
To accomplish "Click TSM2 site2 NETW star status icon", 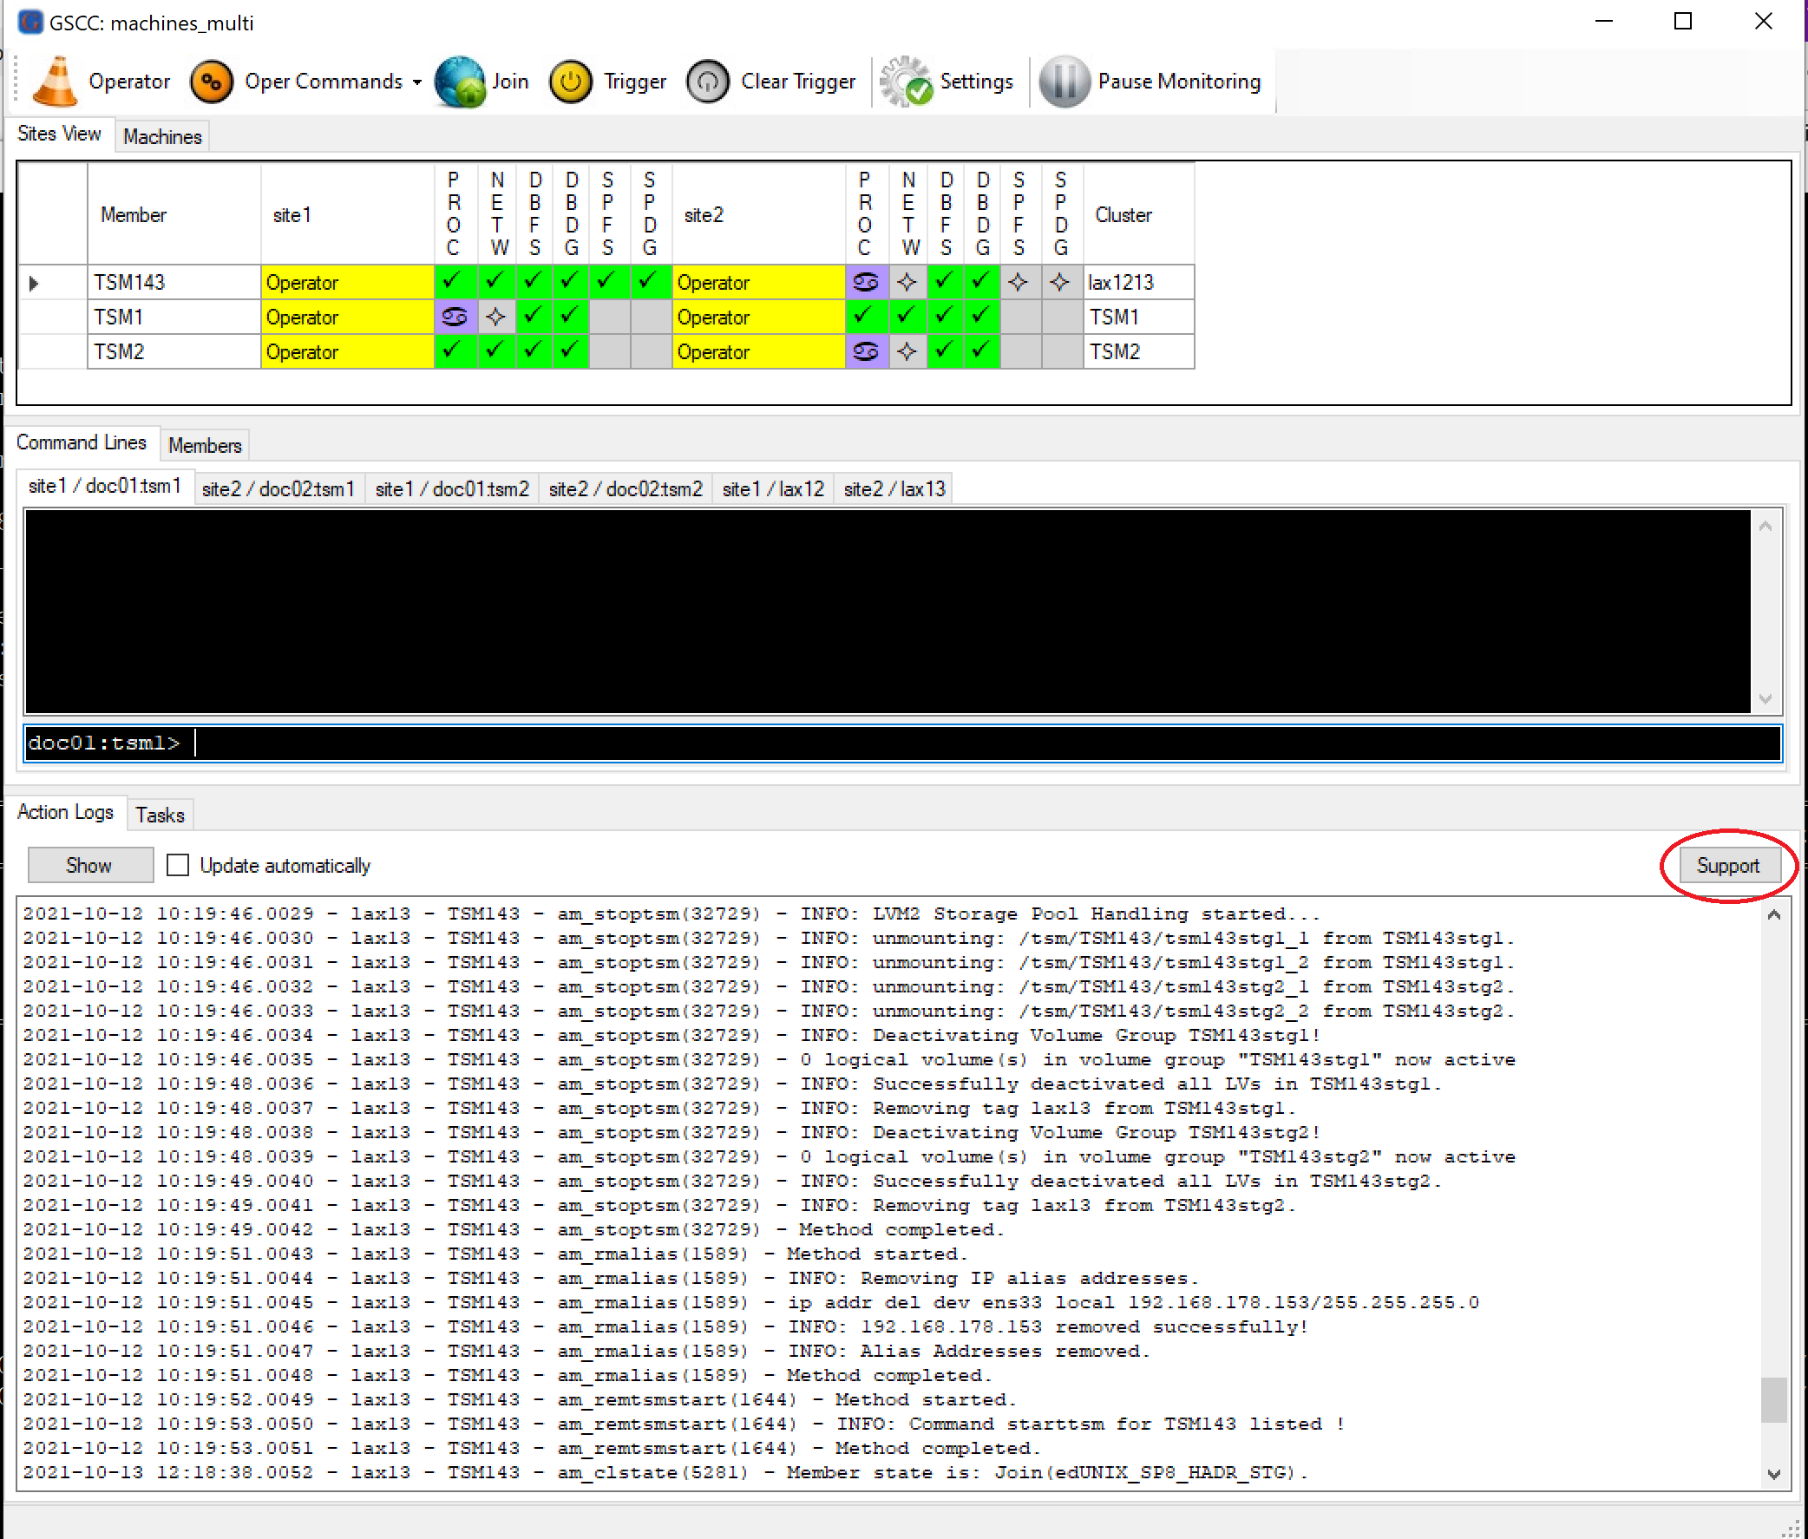I will coord(907,352).
